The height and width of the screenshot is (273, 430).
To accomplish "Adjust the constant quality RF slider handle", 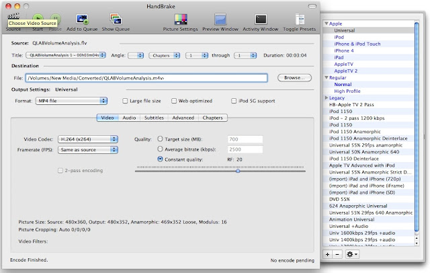I will pyautogui.click(x=238, y=171).
